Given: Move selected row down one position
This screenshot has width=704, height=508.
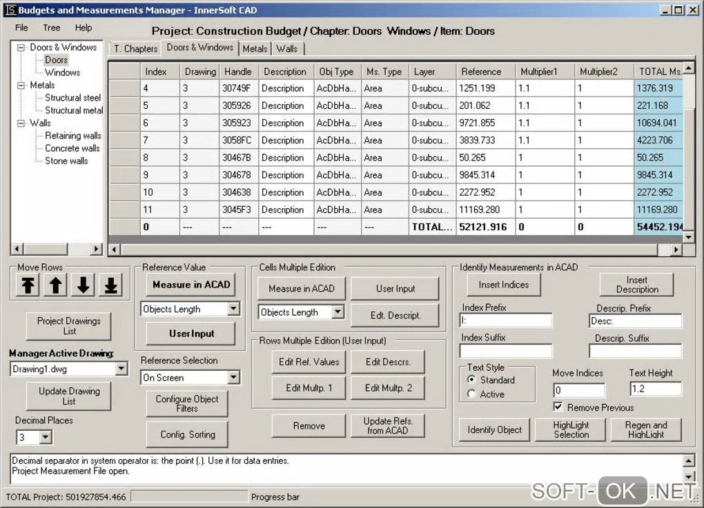Looking at the screenshot, I should click(83, 285).
